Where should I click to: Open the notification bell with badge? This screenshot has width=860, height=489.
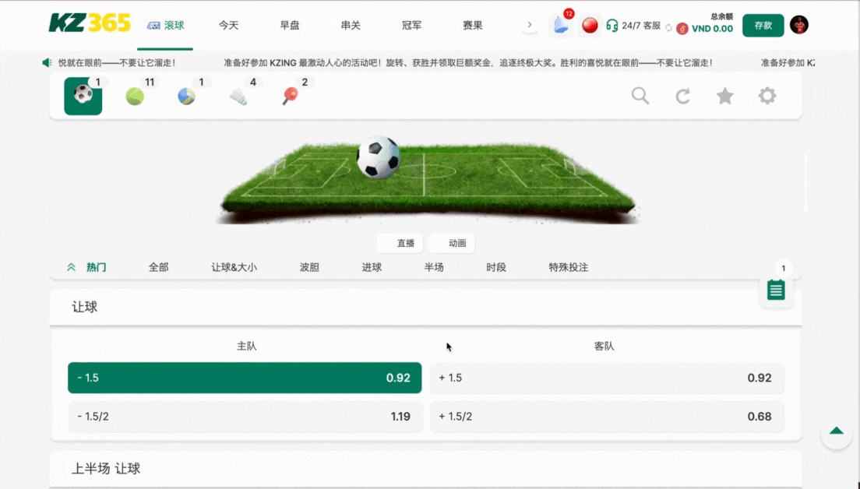[560, 26]
